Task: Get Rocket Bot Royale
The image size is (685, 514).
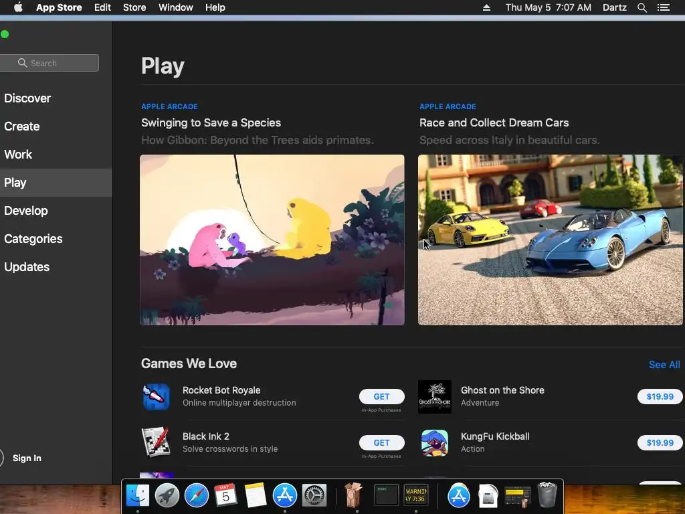Action: [x=381, y=396]
